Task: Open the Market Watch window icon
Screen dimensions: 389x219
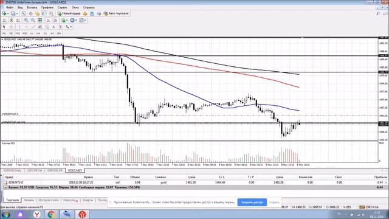Action: [24, 13]
